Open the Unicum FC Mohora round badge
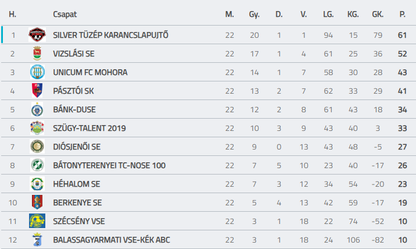Screen dimensions: 416x249 click(37, 72)
